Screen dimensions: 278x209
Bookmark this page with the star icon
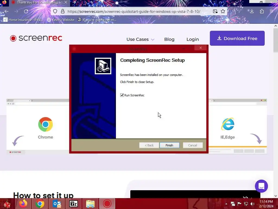pyautogui.click(x=223, y=11)
